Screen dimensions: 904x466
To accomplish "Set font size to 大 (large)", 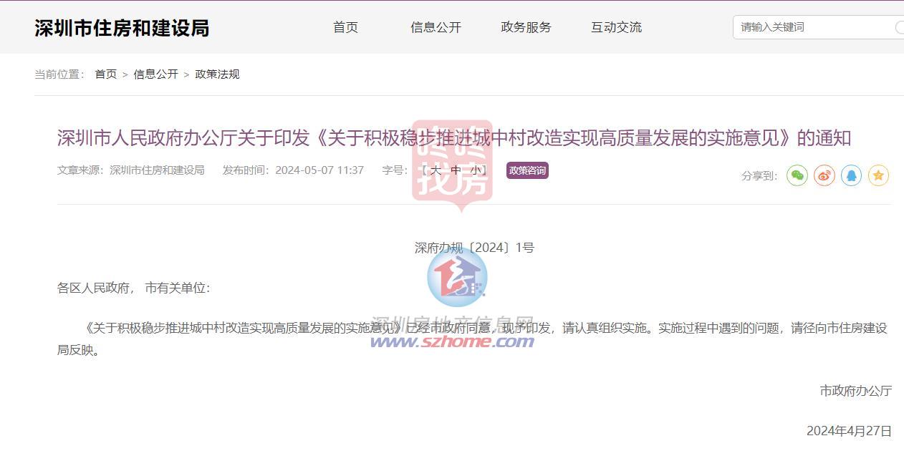I will [x=435, y=170].
